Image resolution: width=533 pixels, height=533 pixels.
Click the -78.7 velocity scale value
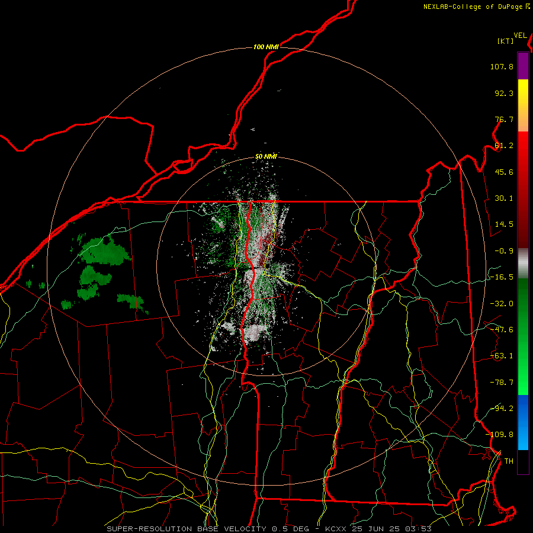(502, 383)
